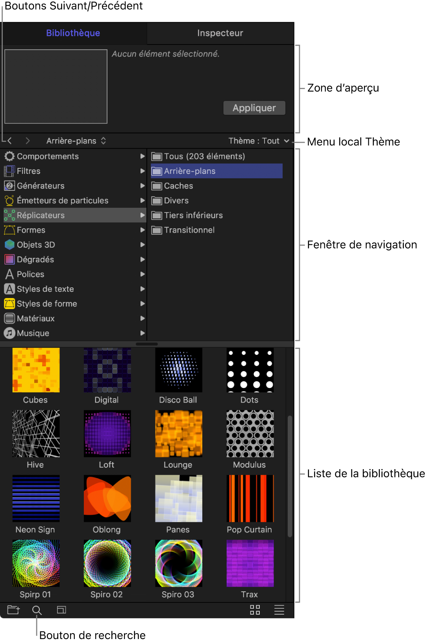
Task: Click the empty preview area box
Action: (x=56, y=86)
